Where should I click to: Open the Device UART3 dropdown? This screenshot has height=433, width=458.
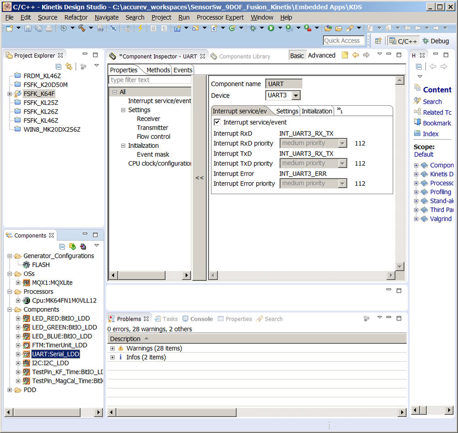(296, 96)
